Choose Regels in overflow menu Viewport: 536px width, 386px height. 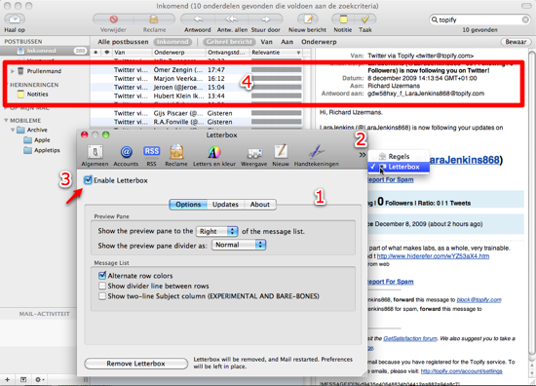coord(399,157)
